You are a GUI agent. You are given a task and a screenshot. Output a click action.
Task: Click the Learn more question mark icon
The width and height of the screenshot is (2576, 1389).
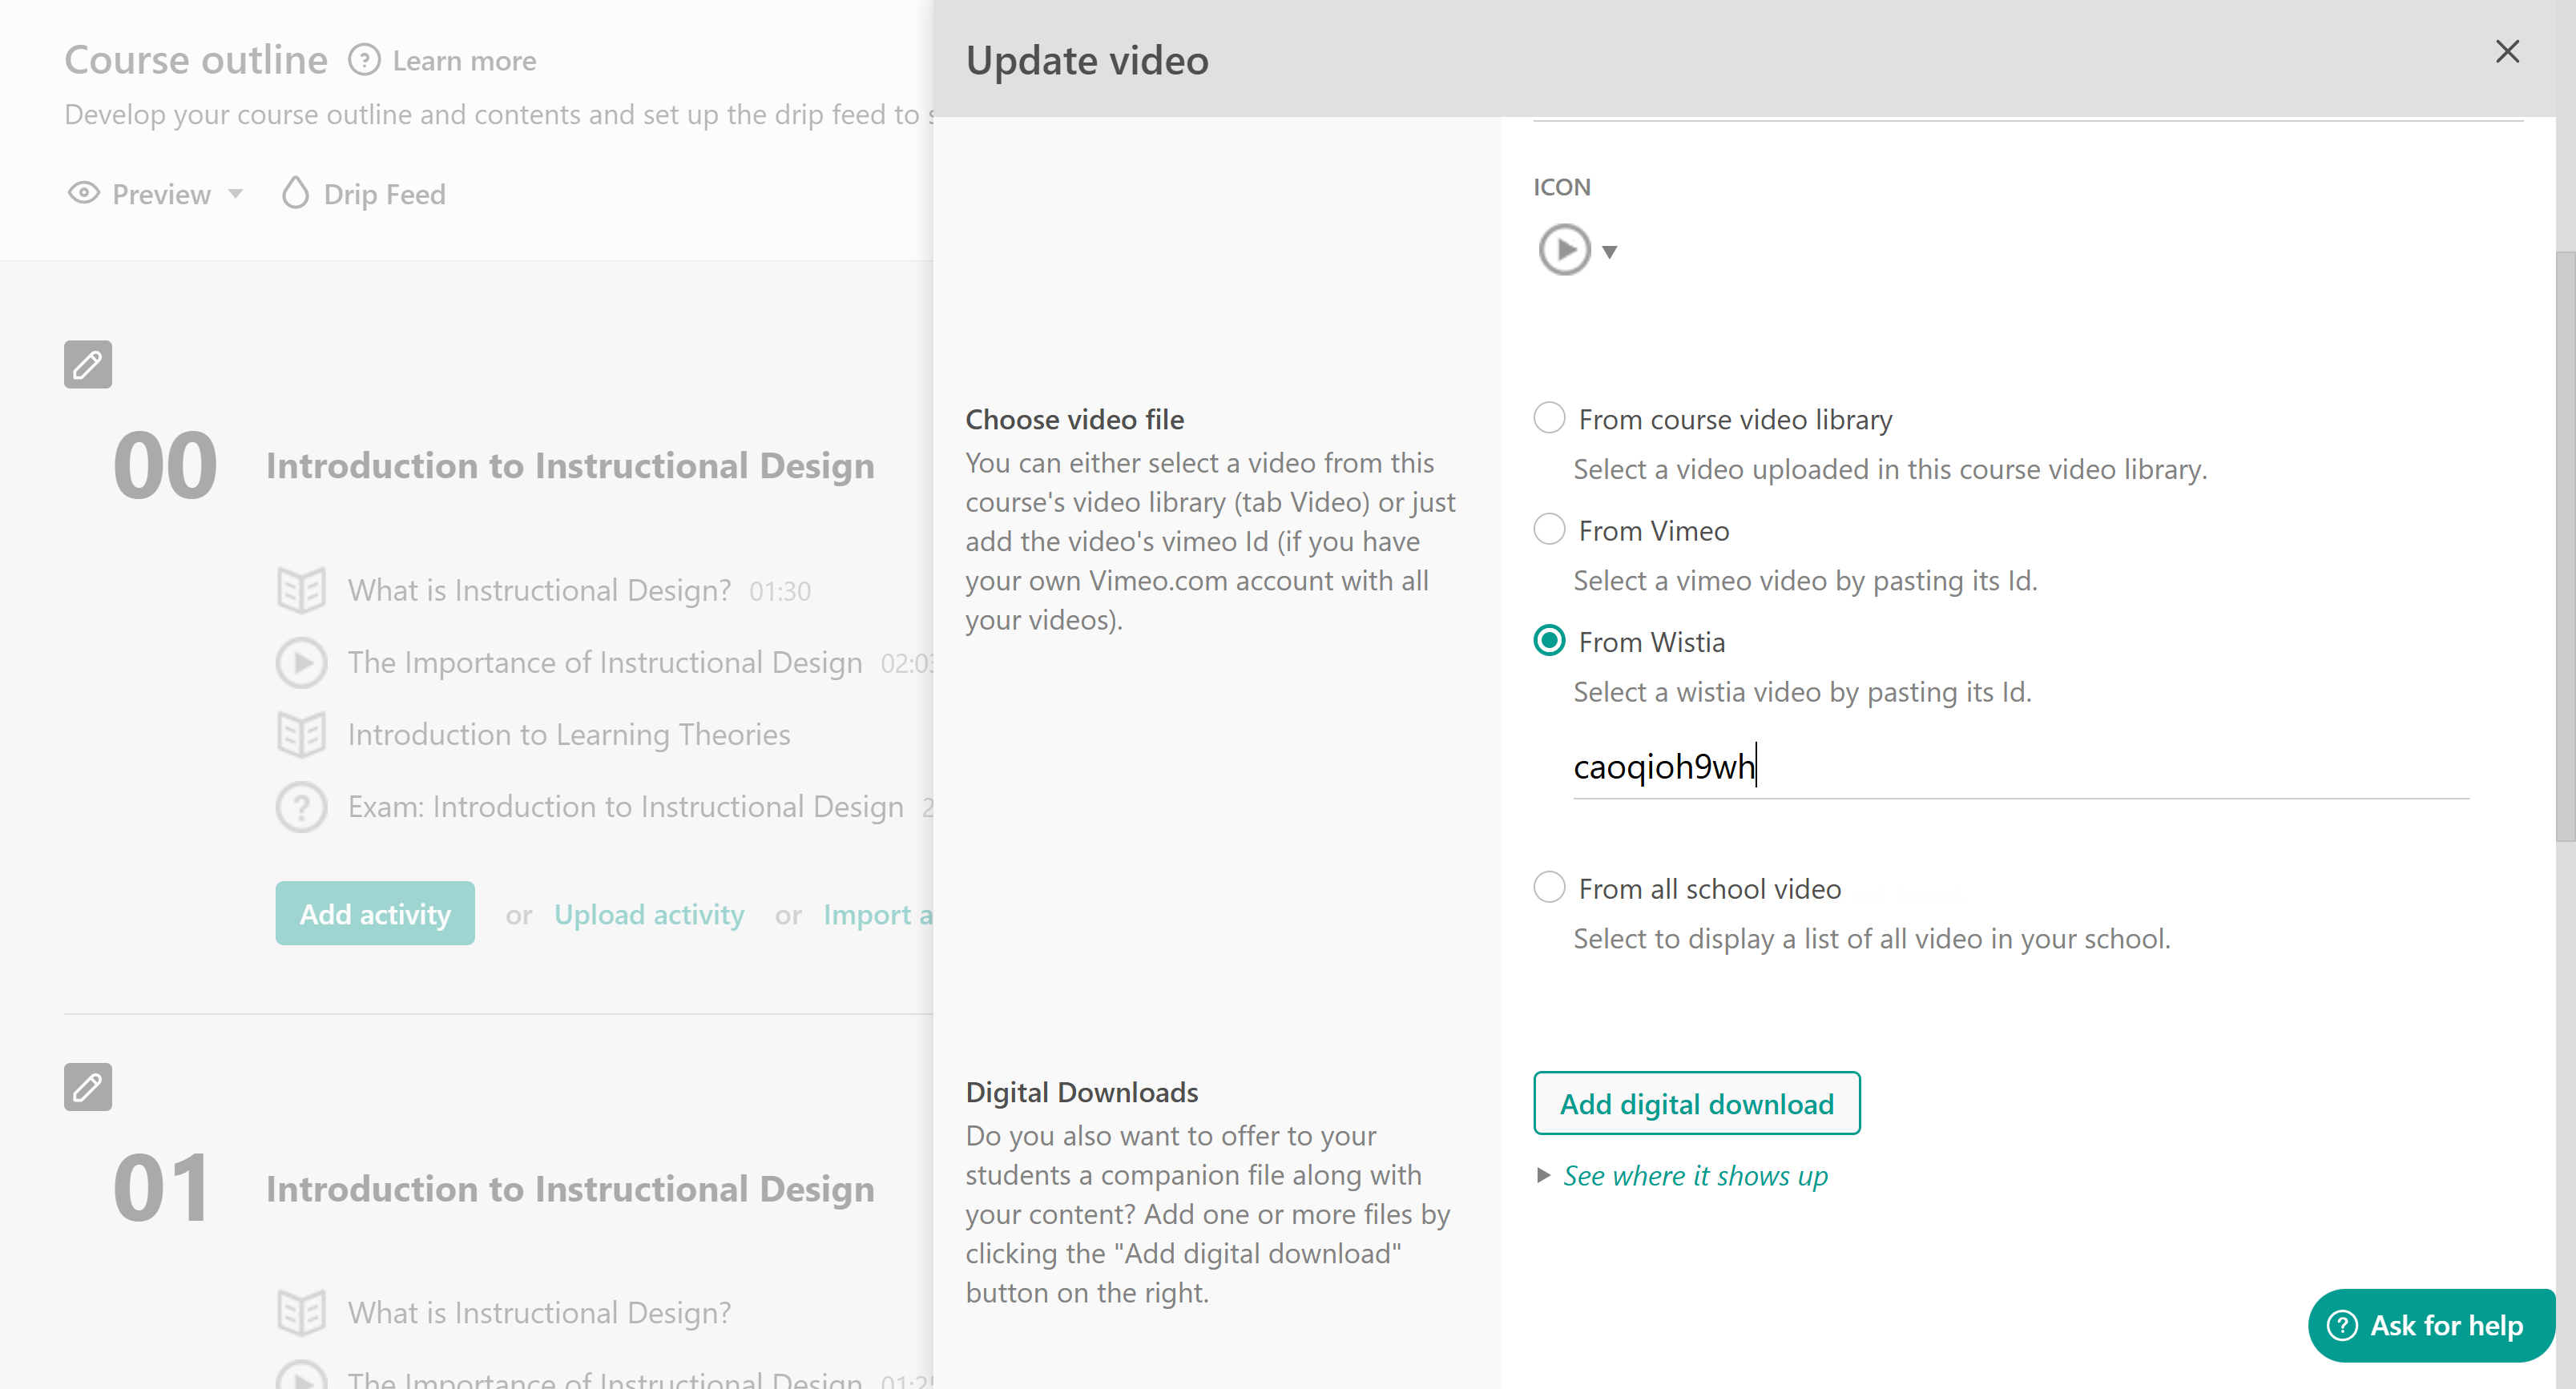pos(364,60)
